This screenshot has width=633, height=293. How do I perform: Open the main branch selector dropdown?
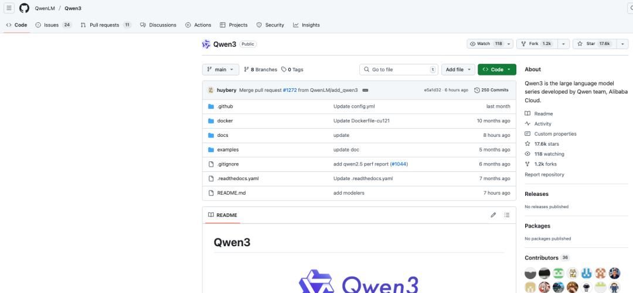(x=220, y=70)
